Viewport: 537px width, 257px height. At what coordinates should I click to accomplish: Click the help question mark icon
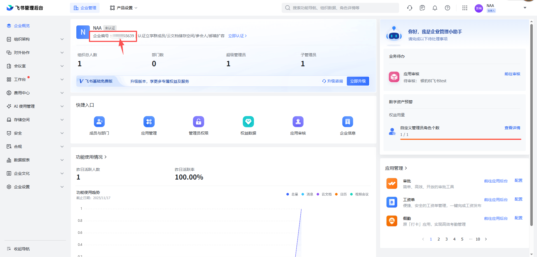447,8
